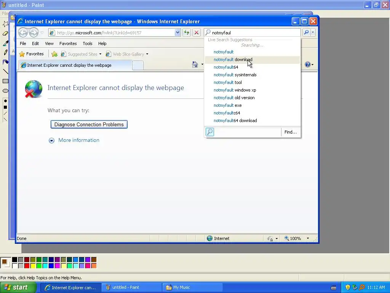Open the Home button dropdown arrow

(x=202, y=64)
